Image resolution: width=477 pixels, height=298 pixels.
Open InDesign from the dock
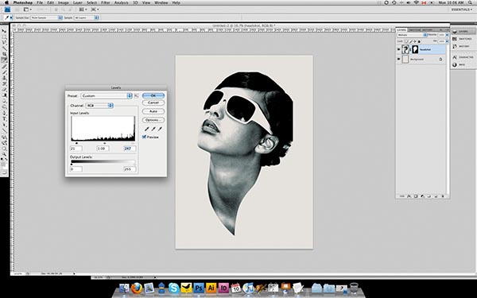click(x=223, y=288)
